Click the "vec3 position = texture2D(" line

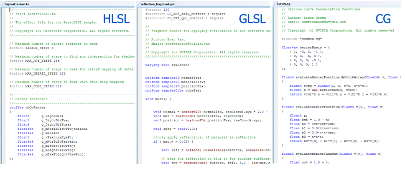[208, 120]
